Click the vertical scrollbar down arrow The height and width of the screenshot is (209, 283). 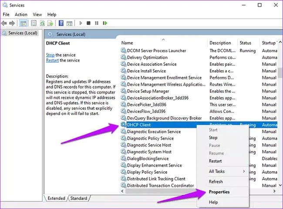tap(280, 185)
